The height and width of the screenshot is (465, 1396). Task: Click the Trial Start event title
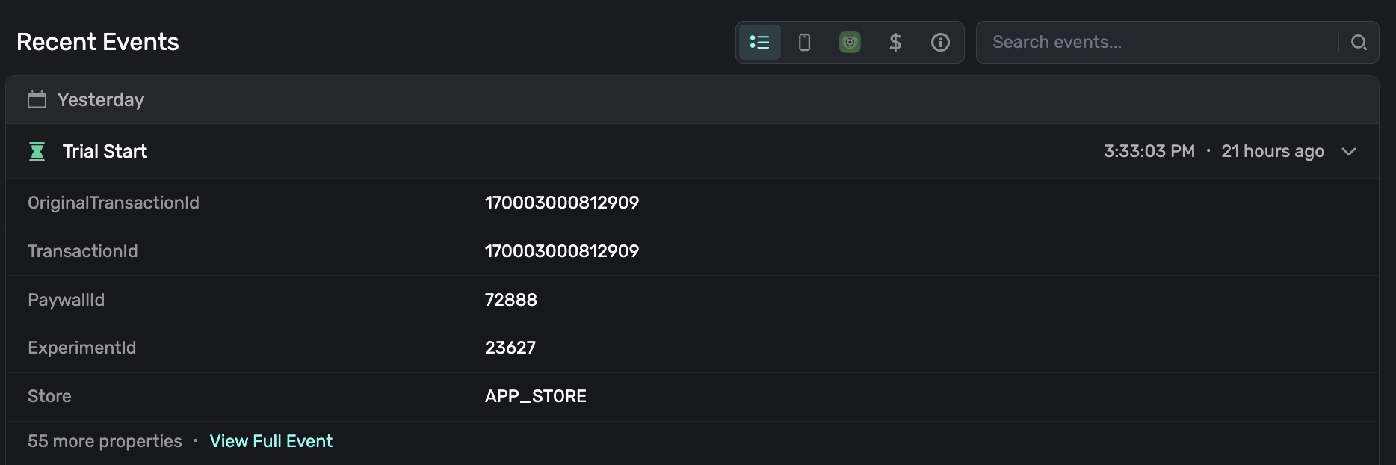(x=105, y=152)
